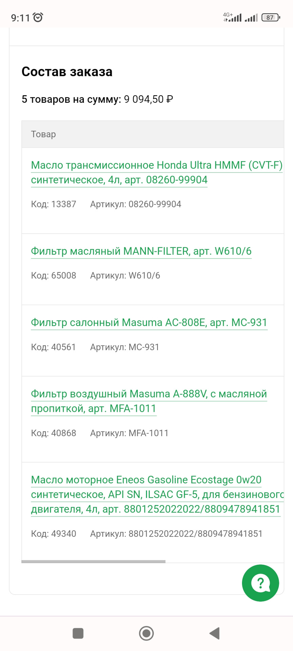Tap the status bar clock 9:11

coord(20,18)
